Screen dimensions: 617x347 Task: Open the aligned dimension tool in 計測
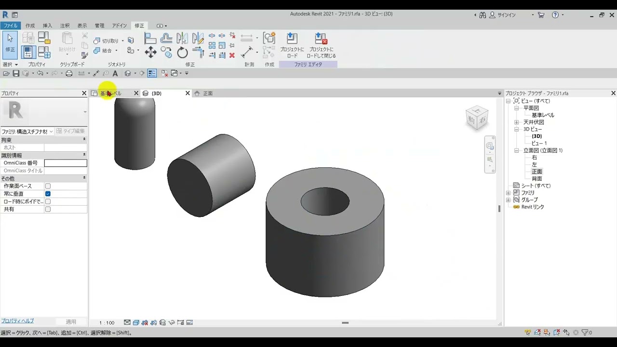pos(247,52)
